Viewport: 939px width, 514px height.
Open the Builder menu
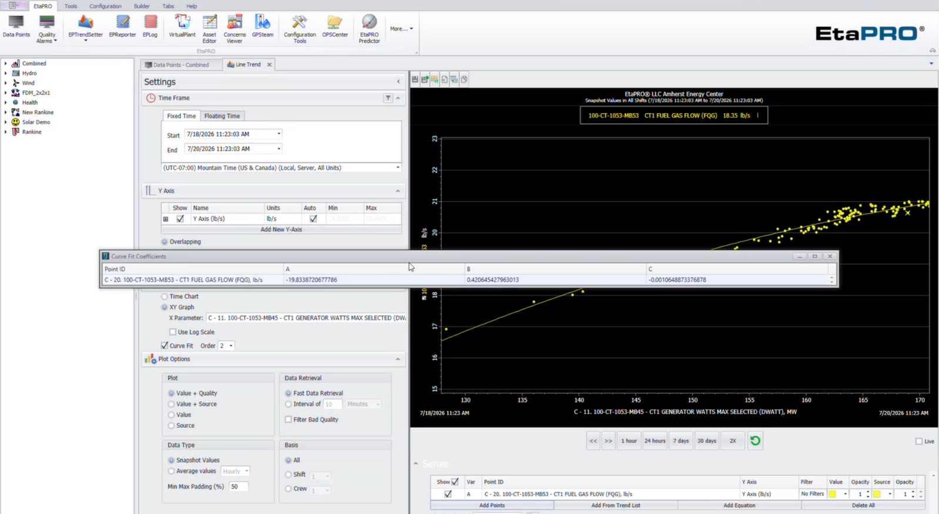tap(142, 6)
